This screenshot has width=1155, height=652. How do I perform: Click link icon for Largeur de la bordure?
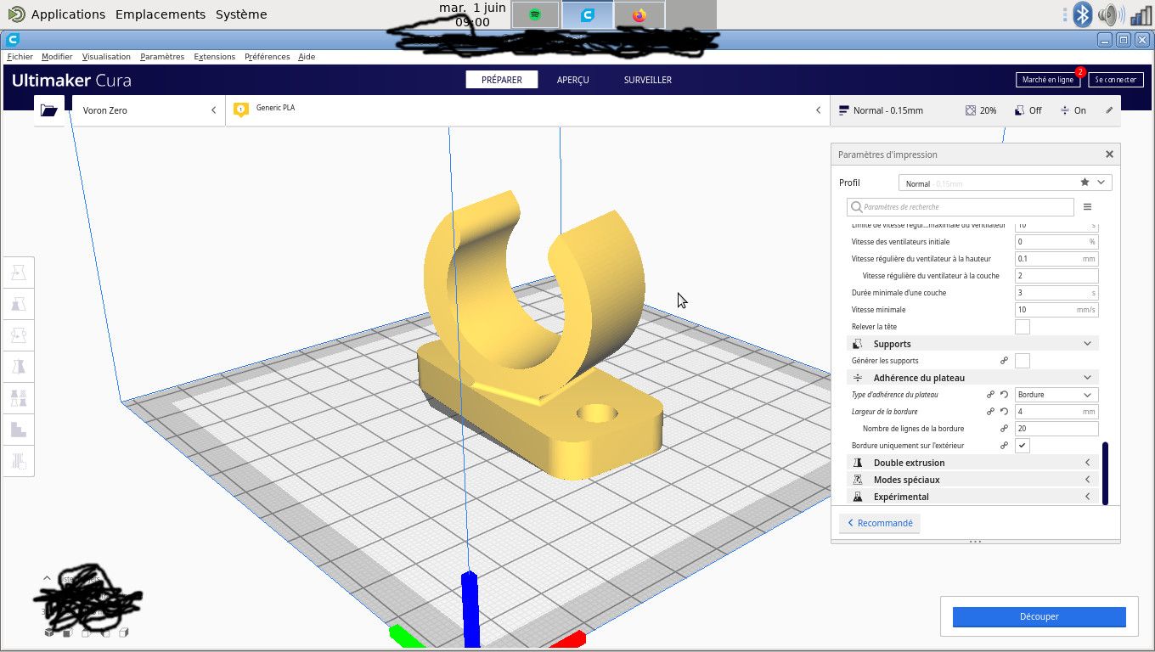click(x=990, y=412)
